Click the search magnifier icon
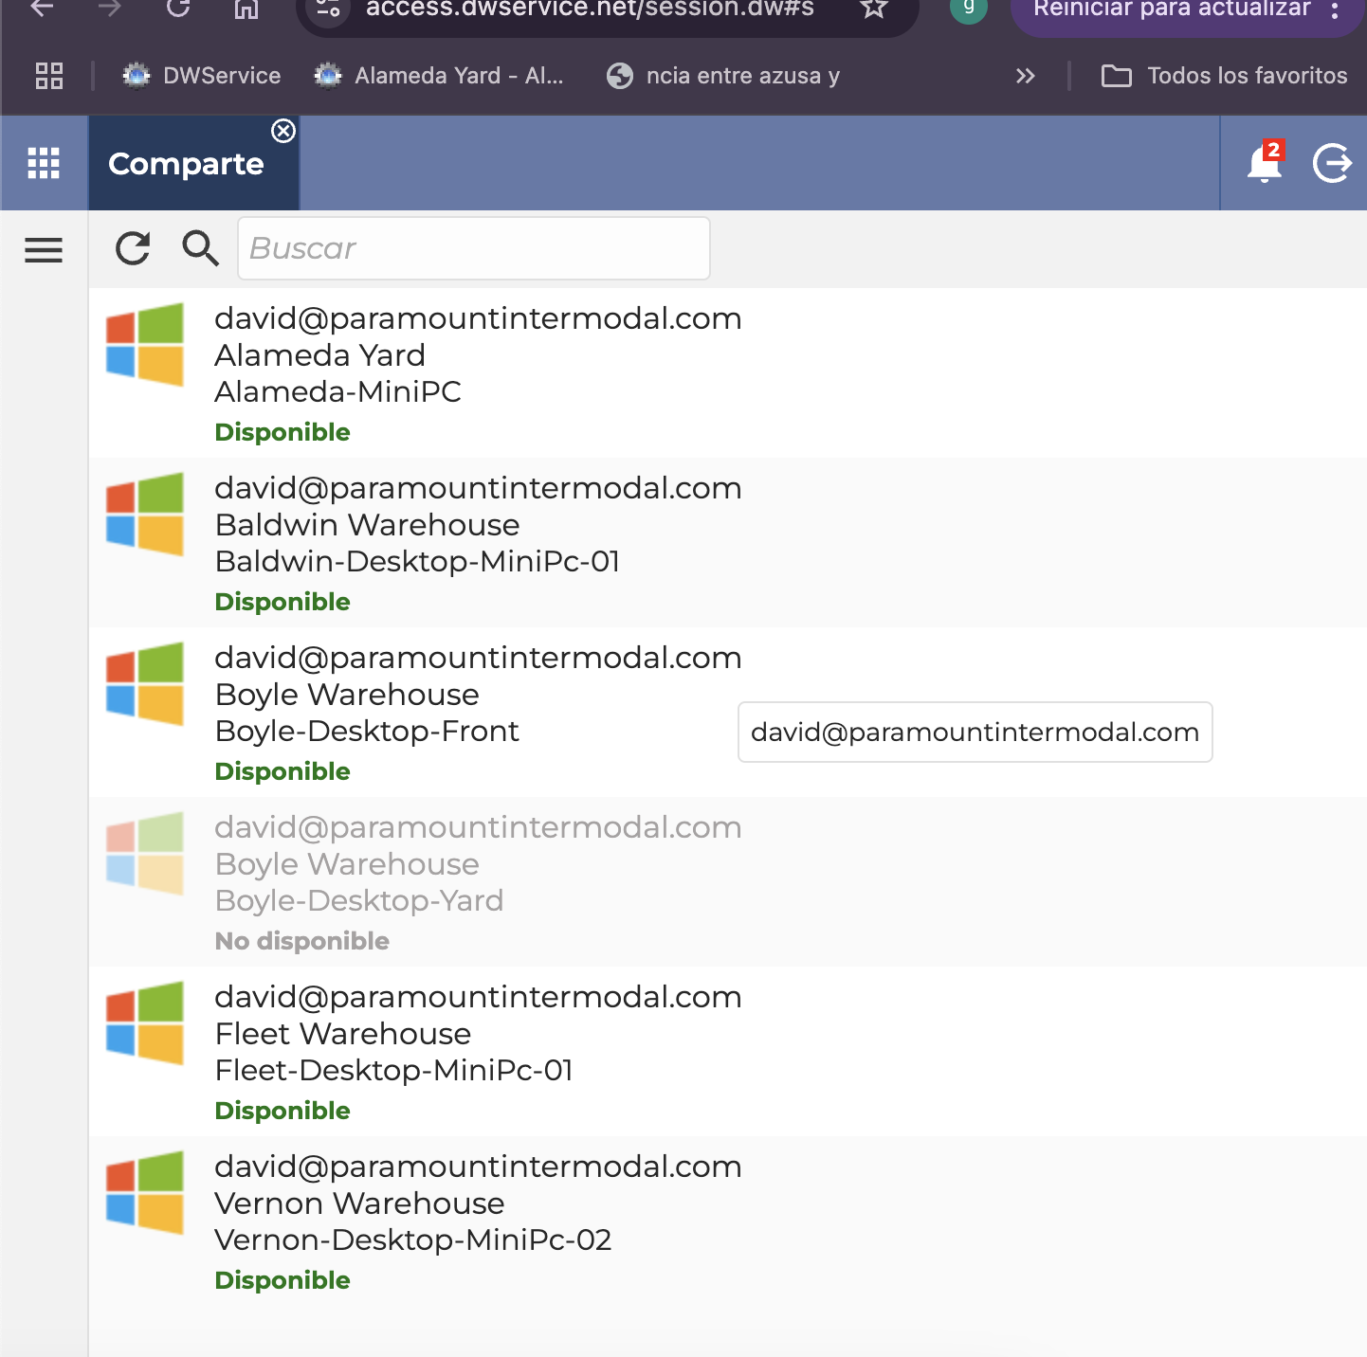This screenshot has width=1367, height=1357. pos(200,248)
